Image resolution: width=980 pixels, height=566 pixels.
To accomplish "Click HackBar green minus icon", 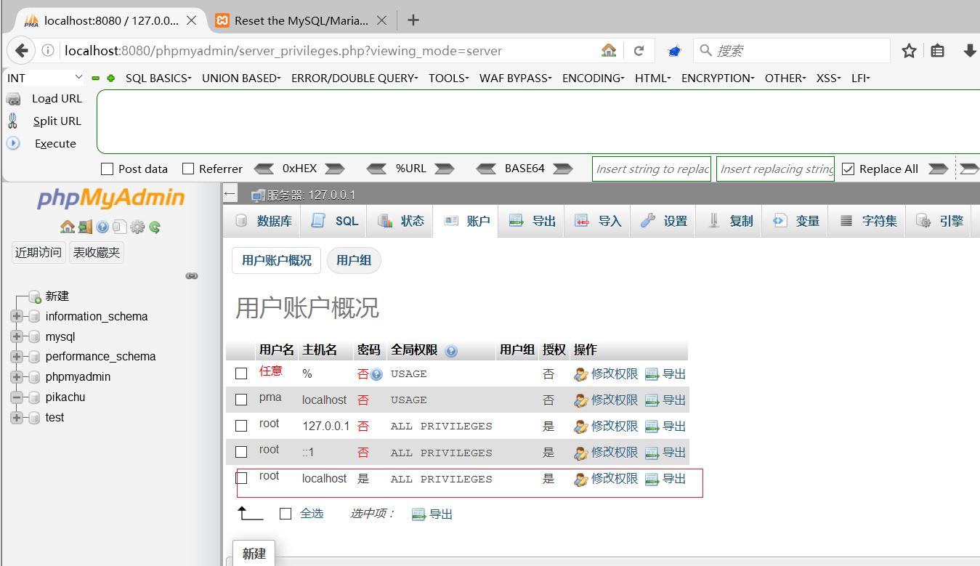I will (x=96, y=78).
